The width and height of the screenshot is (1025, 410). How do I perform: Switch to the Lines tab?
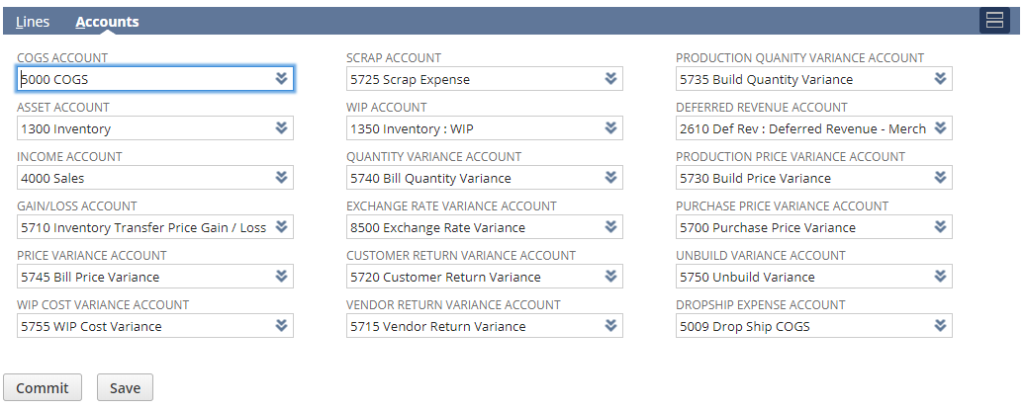pyautogui.click(x=33, y=22)
